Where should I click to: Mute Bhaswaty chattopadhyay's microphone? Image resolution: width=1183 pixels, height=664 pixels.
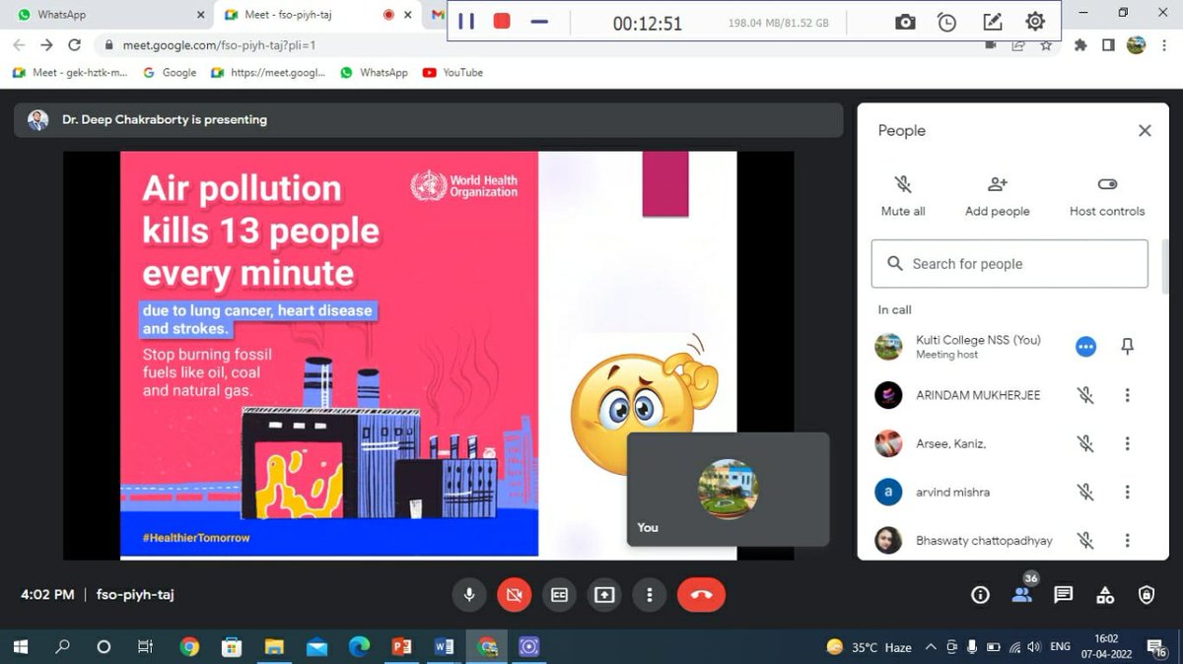pyautogui.click(x=1085, y=540)
